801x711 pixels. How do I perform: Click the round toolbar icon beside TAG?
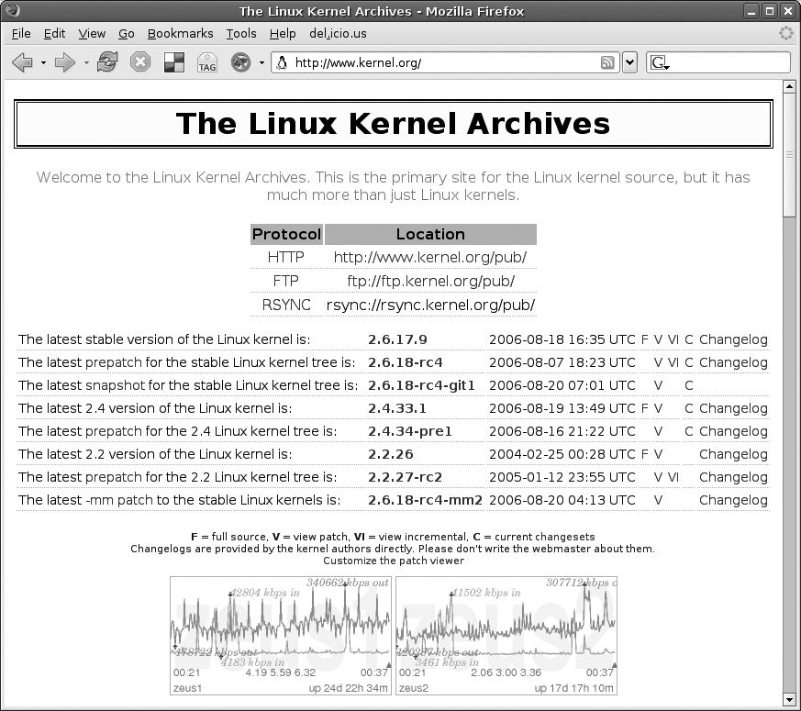point(240,62)
